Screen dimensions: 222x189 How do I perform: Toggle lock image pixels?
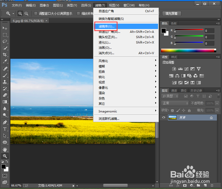178,110
